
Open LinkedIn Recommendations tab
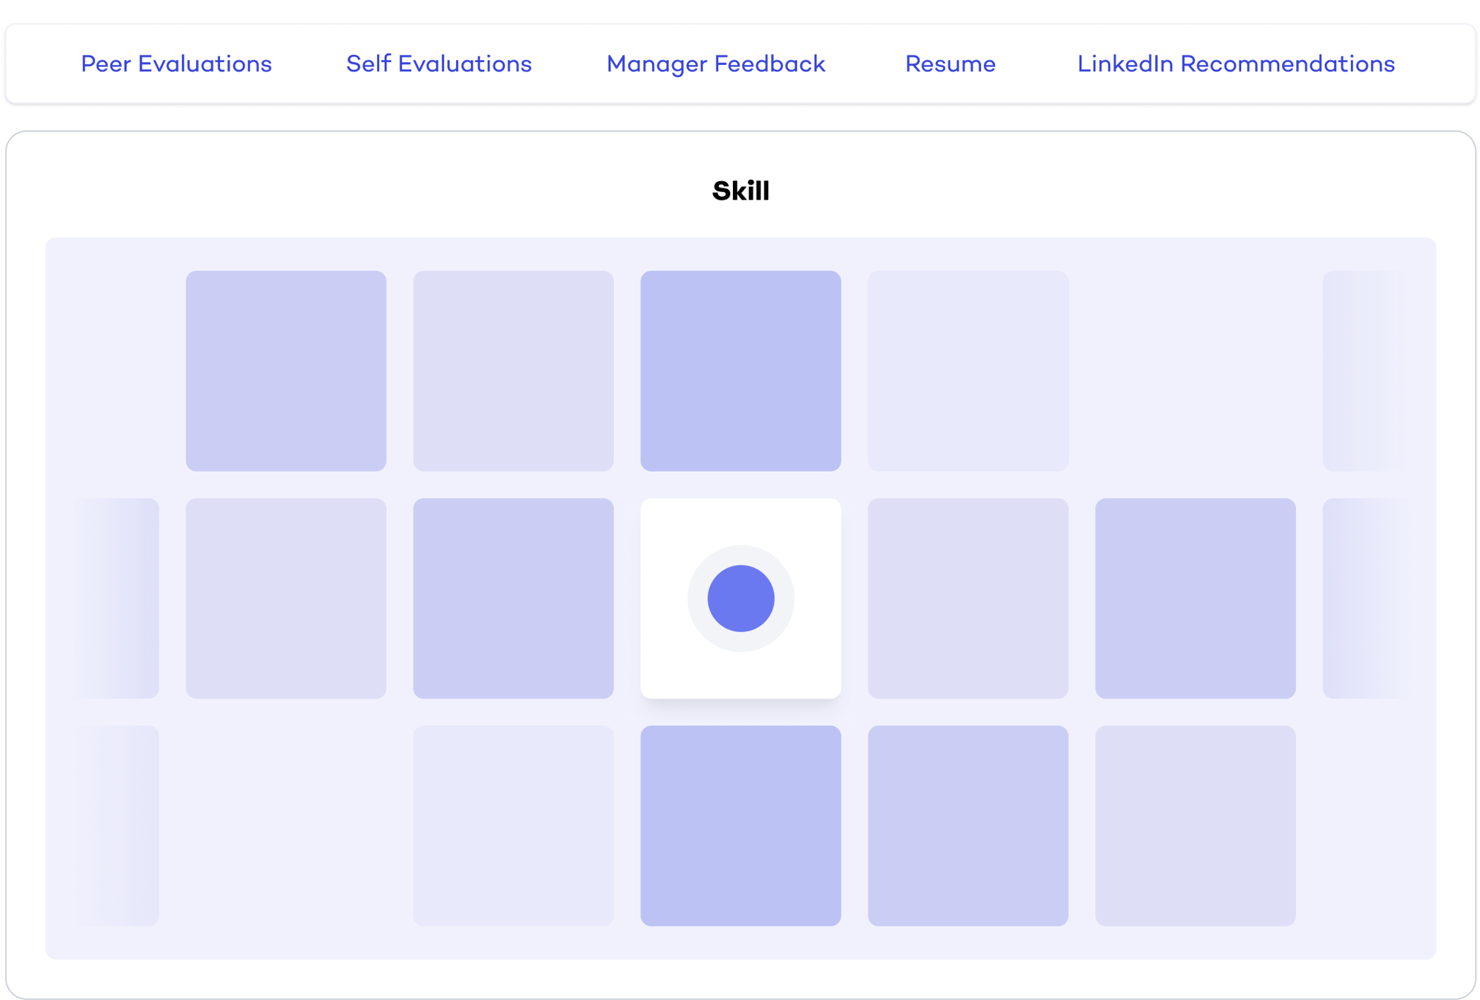tap(1235, 64)
